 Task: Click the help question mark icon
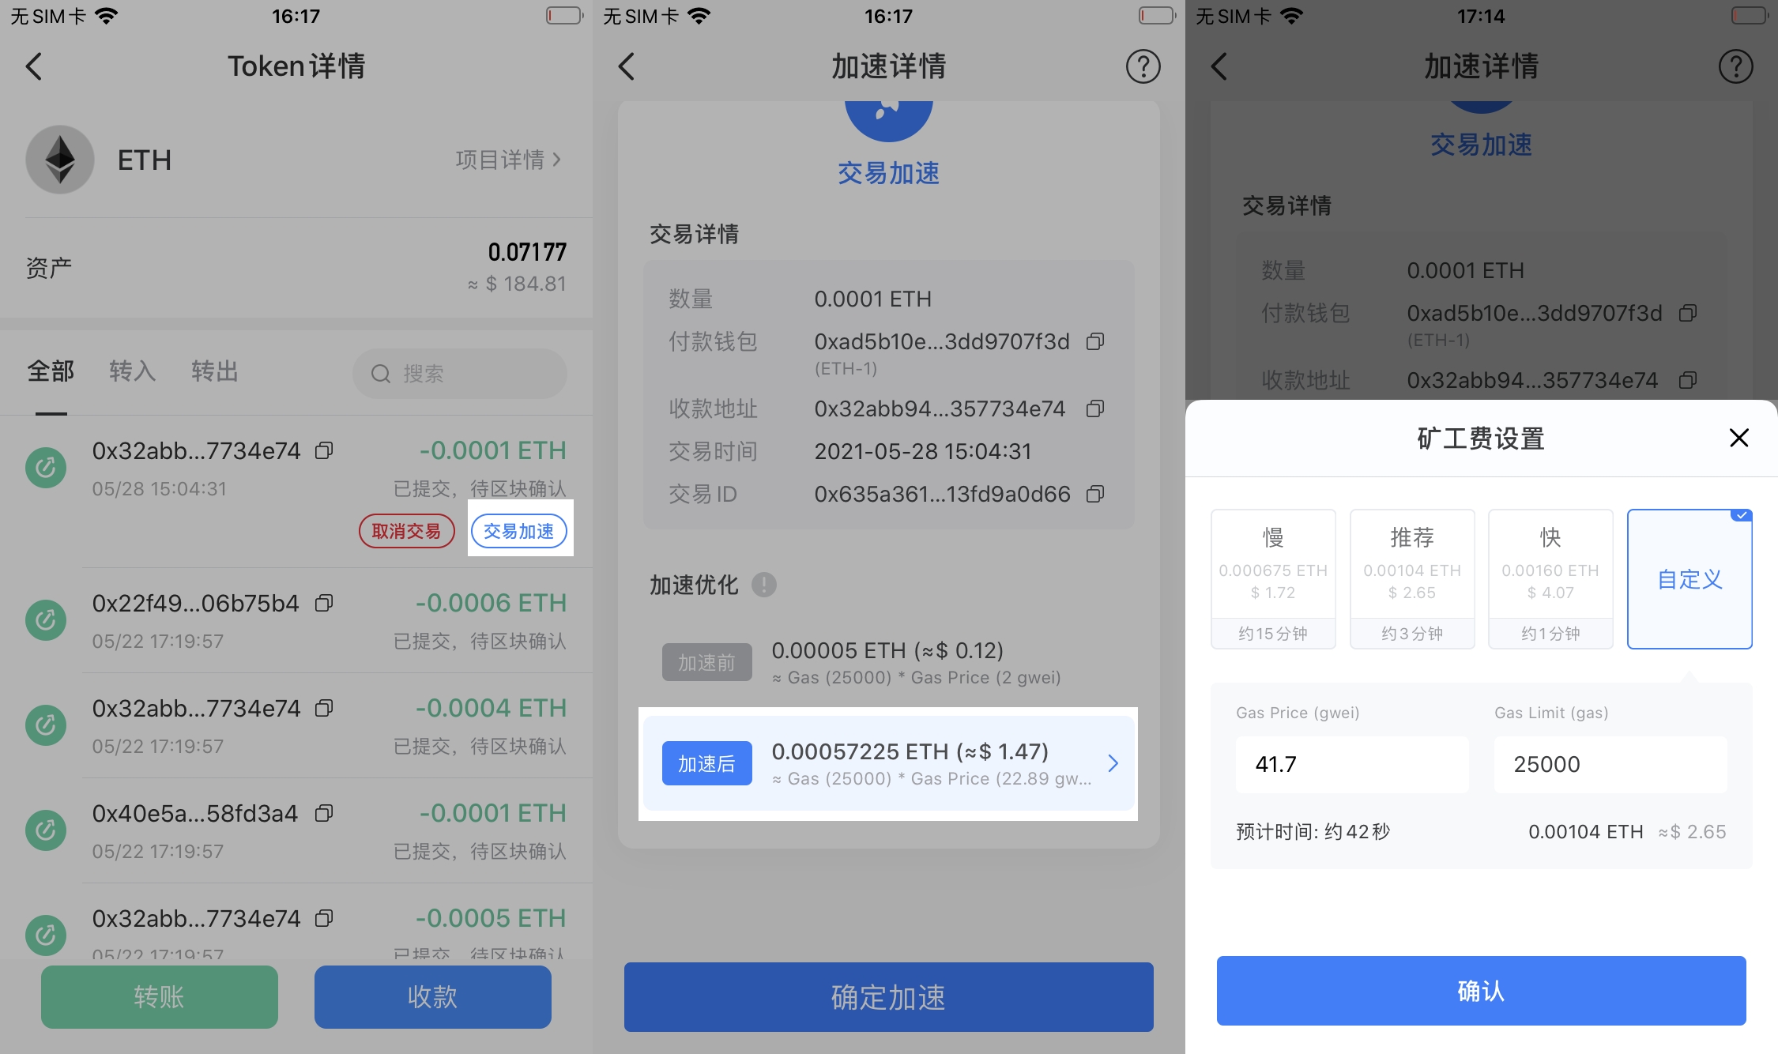click(1142, 66)
